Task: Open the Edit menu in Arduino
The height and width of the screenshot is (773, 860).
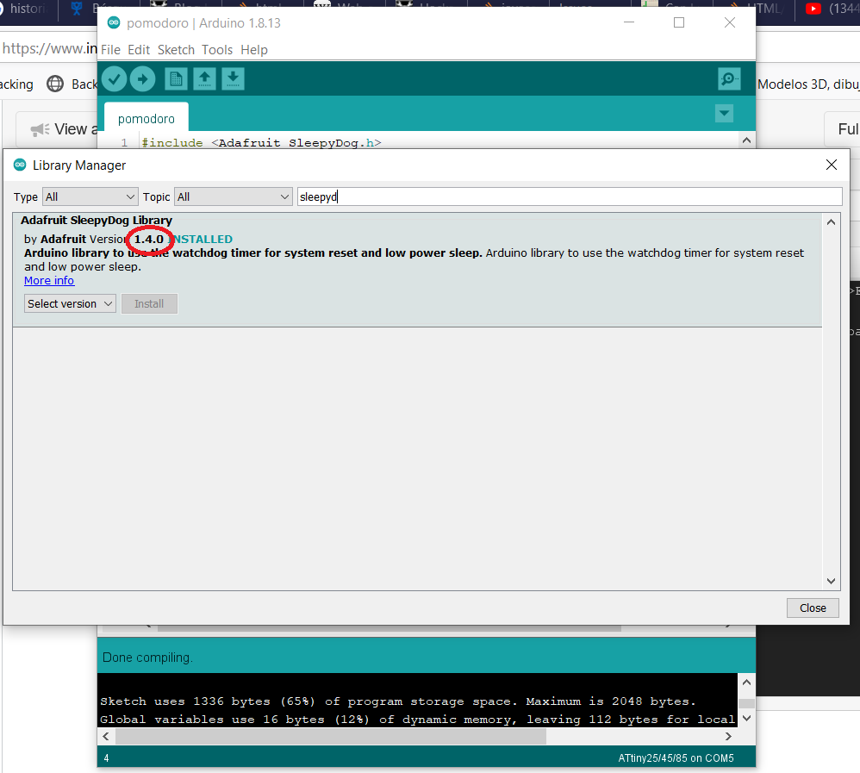Action: pos(139,50)
